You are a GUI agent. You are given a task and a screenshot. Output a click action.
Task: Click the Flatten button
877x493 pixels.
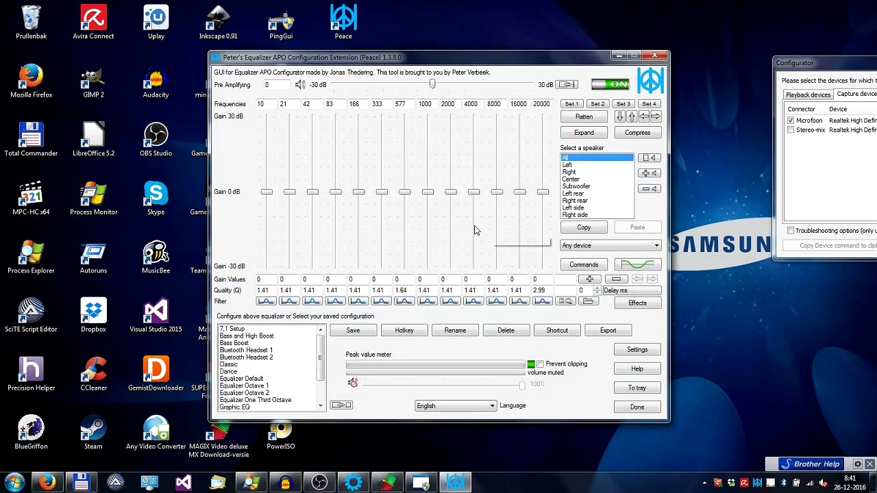pos(584,117)
